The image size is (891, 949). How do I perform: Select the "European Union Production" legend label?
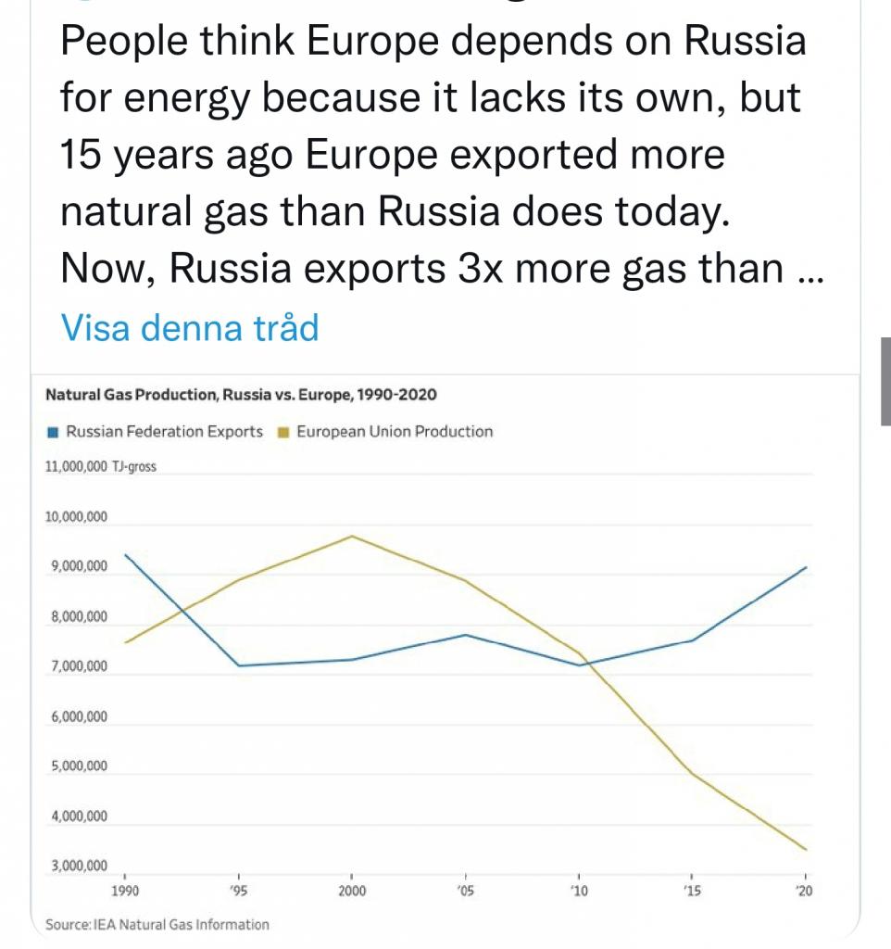click(x=395, y=432)
